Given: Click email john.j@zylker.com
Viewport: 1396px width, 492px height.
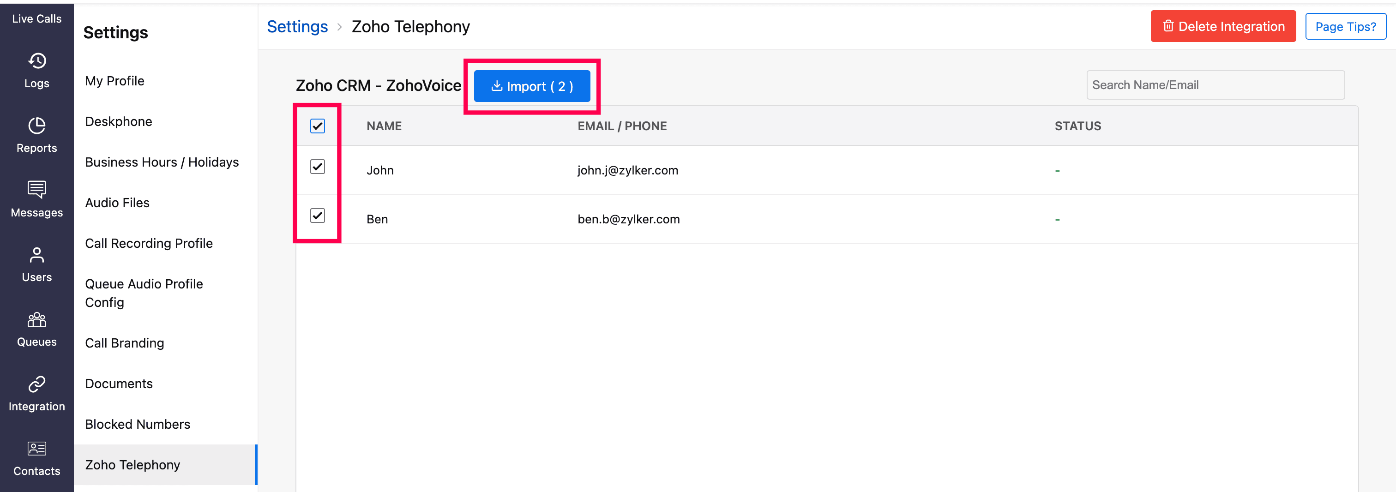Looking at the screenshot, I should (x=628, y=170).
